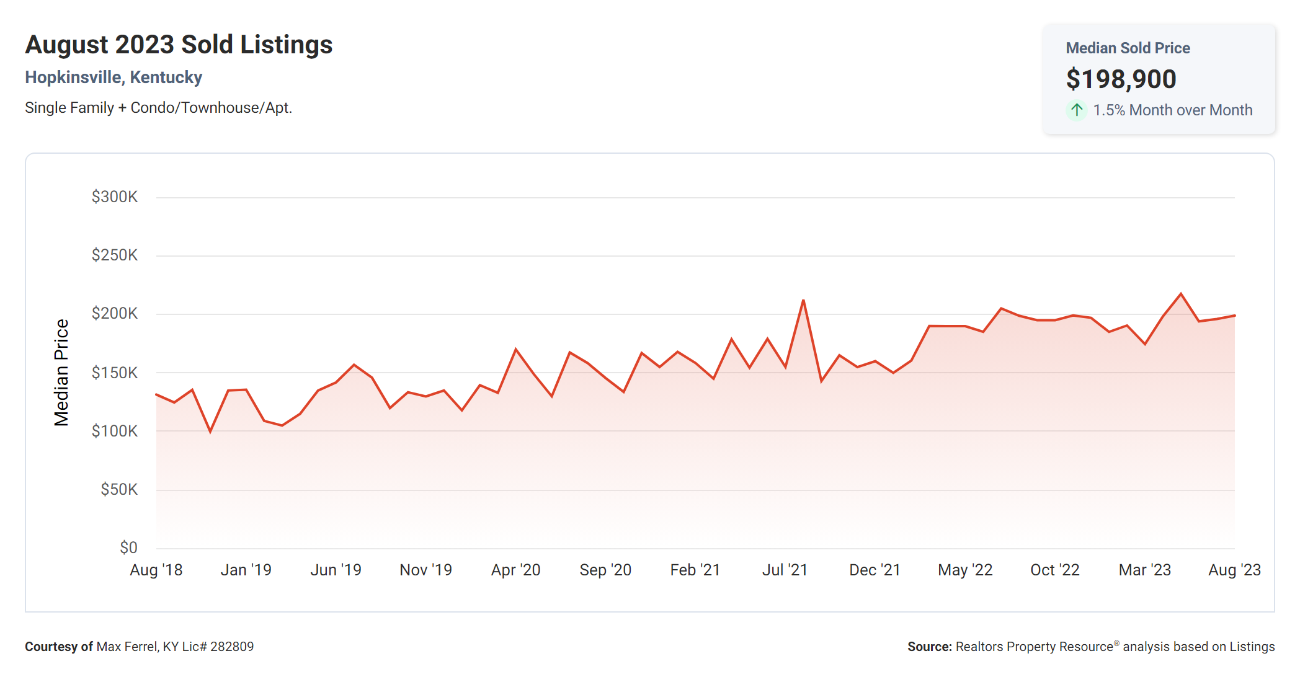Click the $200K y-axis label
Image resolution: width=1300 pixels, height=682 pixels.
[115, 314]
